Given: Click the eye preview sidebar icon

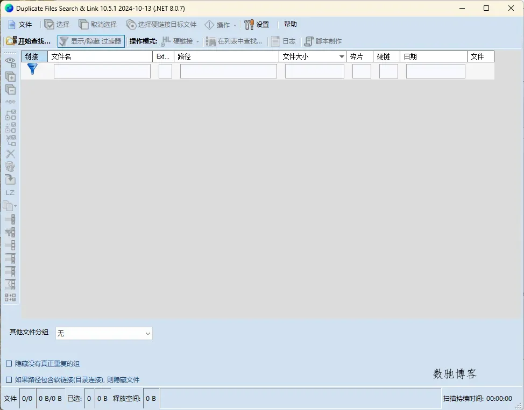Looking at the screenshot, I should coord(10,62).
